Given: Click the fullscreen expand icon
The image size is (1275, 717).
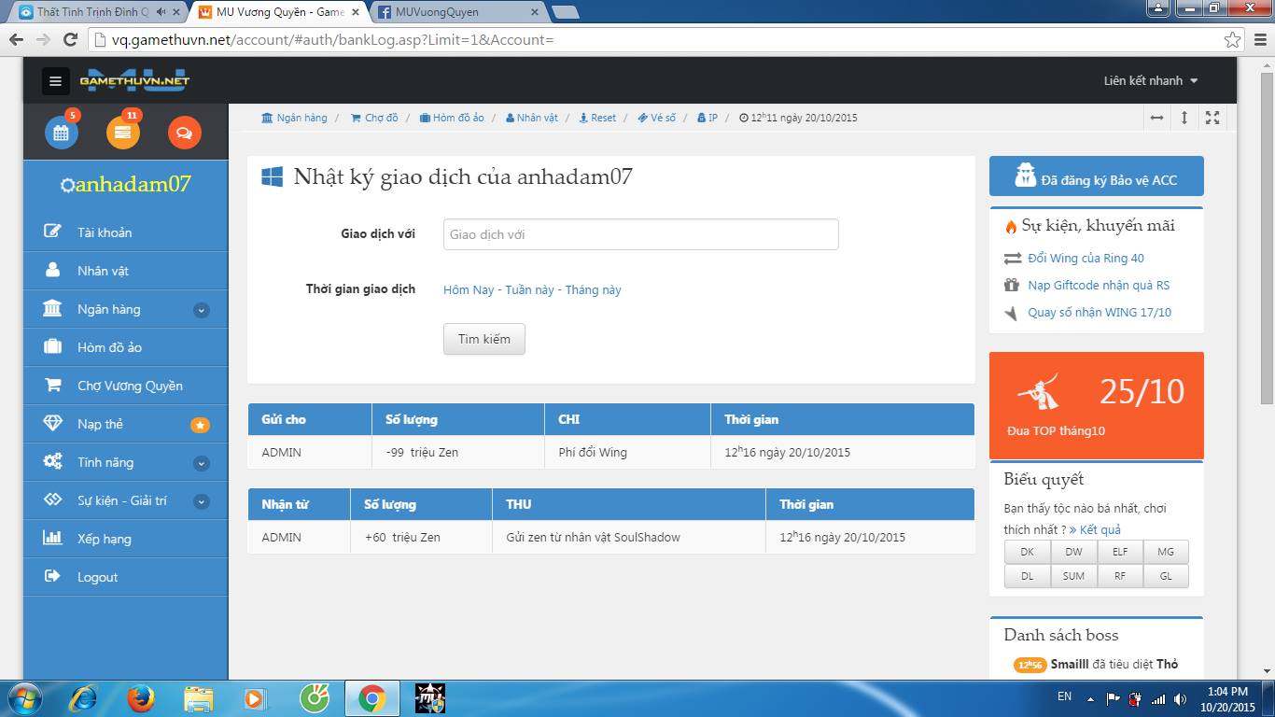Looking at the screenshot, I should [1212, 118].
